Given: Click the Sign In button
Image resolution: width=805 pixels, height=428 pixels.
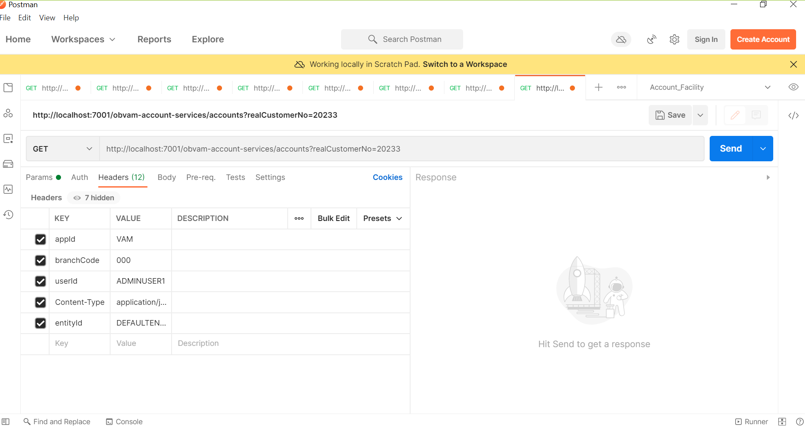Looking at the screenshot, I should pos(706,39).
